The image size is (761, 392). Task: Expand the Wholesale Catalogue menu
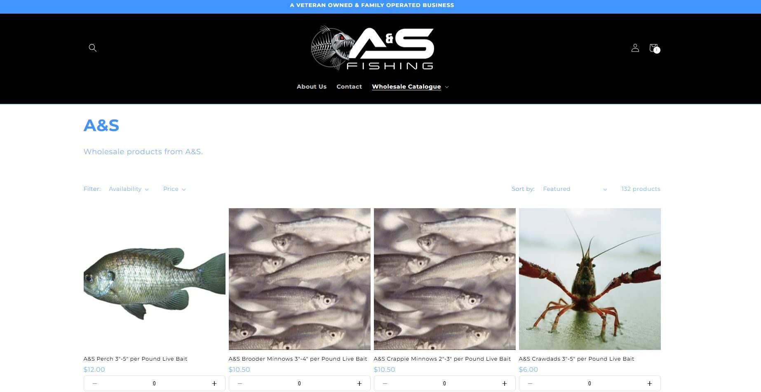coord(410,87)
